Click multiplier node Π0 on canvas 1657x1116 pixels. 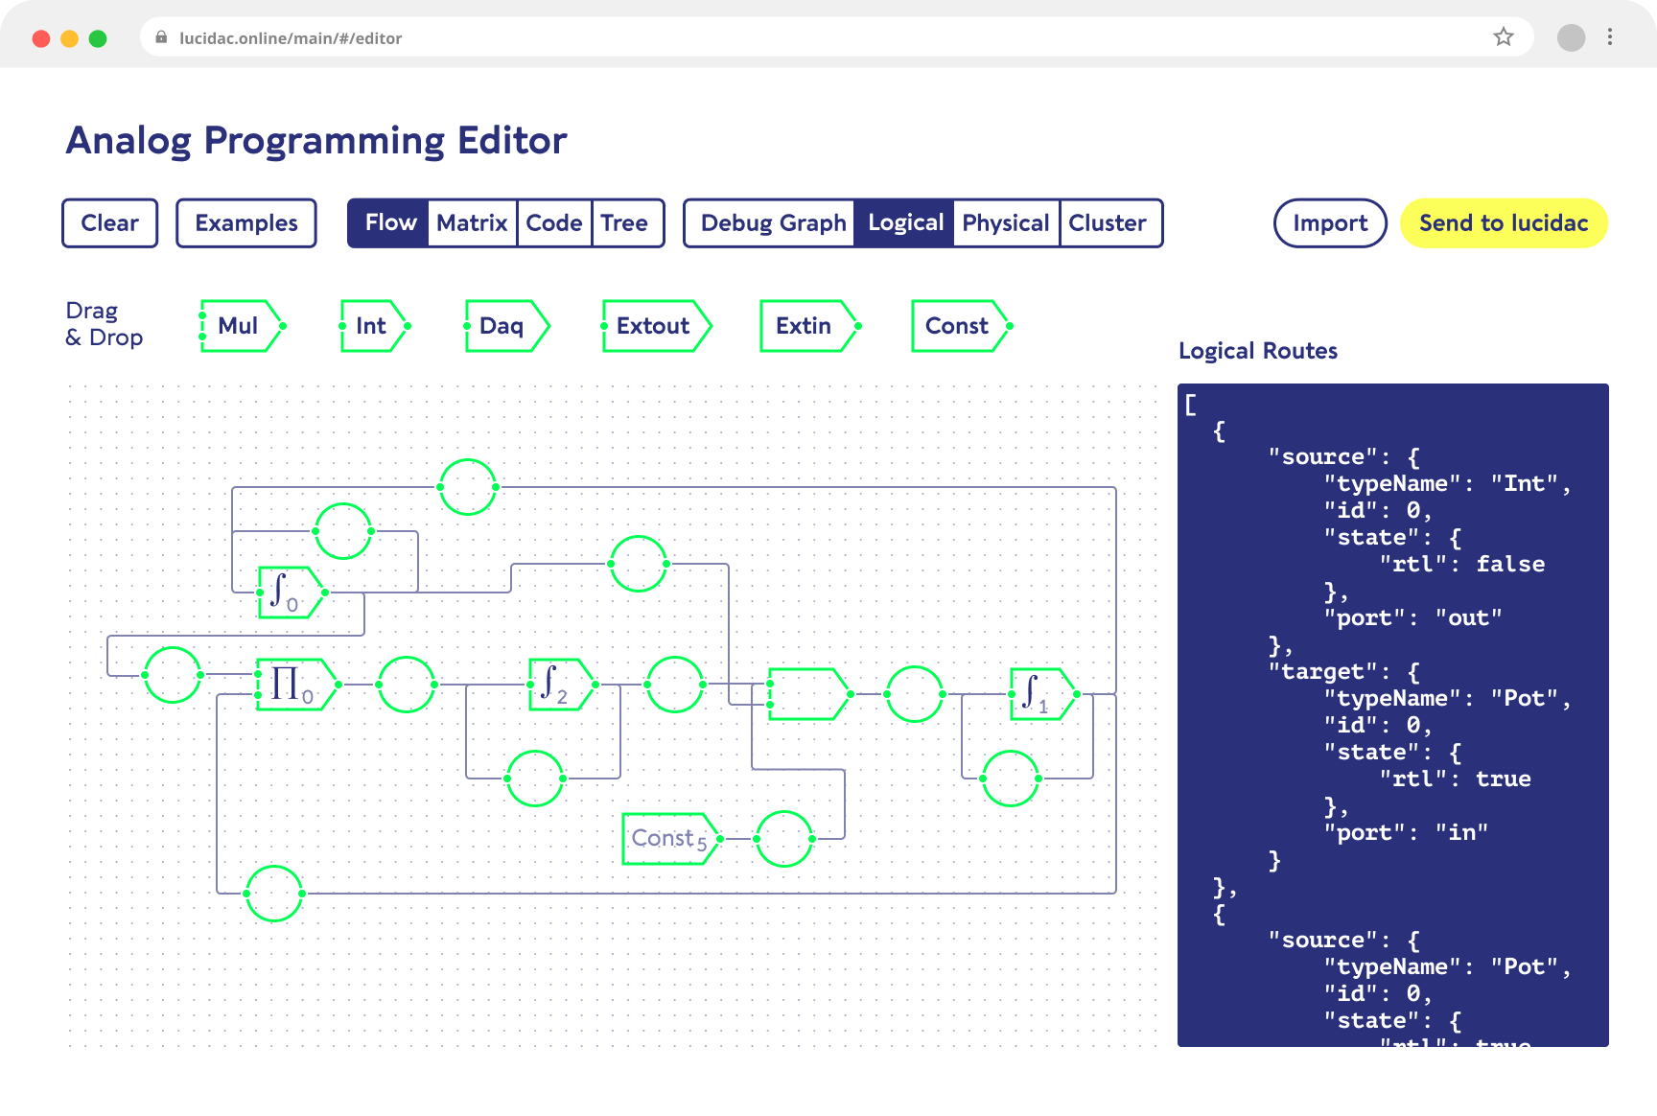tap(296, 685)
